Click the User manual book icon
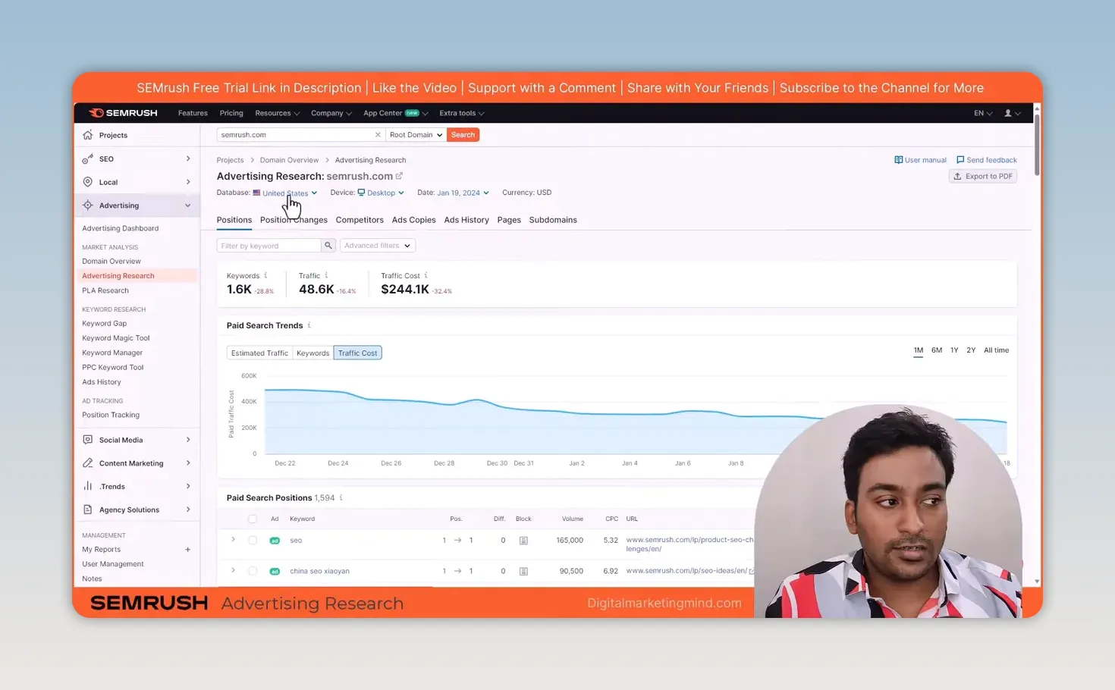Screen dimensions: 1115x690 click(898, 160)
